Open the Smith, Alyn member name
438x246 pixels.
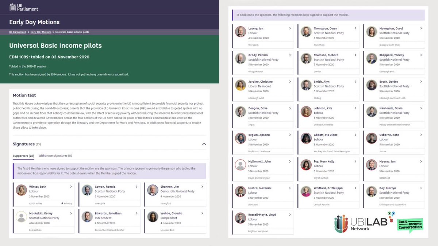click(322, 82)
